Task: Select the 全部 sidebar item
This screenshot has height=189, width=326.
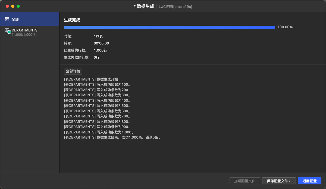Action: pos(30,19)
